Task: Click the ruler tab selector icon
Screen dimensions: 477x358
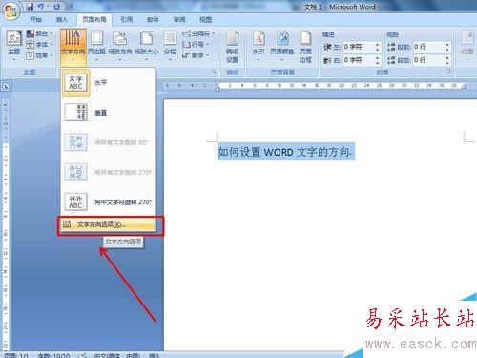Action: pos(6,86)
